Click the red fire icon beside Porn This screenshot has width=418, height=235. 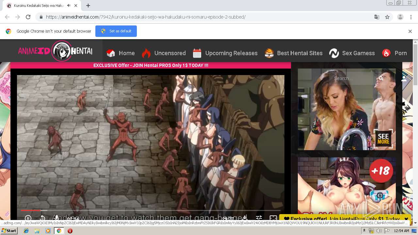coord(386,53)
